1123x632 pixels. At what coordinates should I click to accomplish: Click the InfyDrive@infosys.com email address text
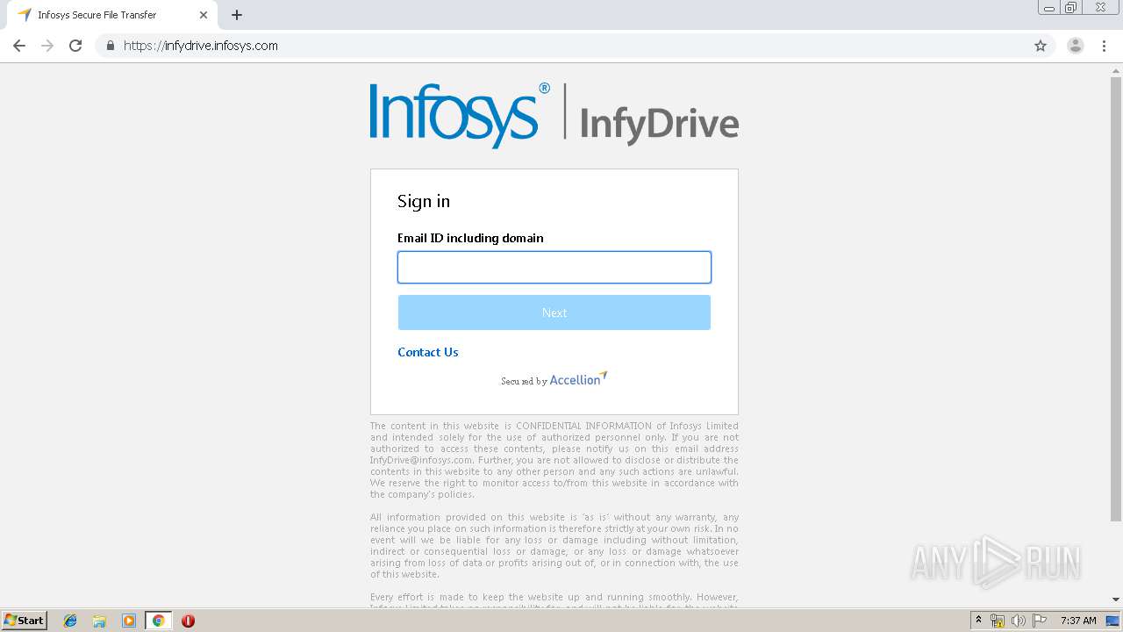point(422,460)
